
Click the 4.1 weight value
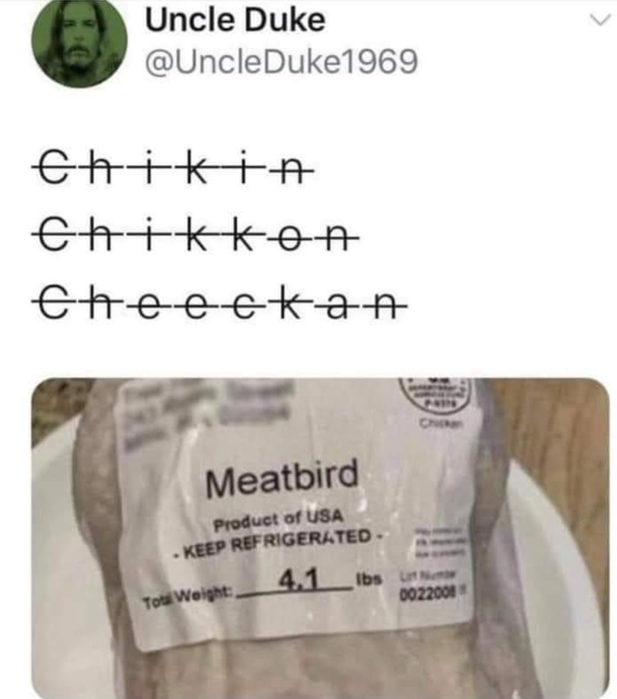[299, 579]
